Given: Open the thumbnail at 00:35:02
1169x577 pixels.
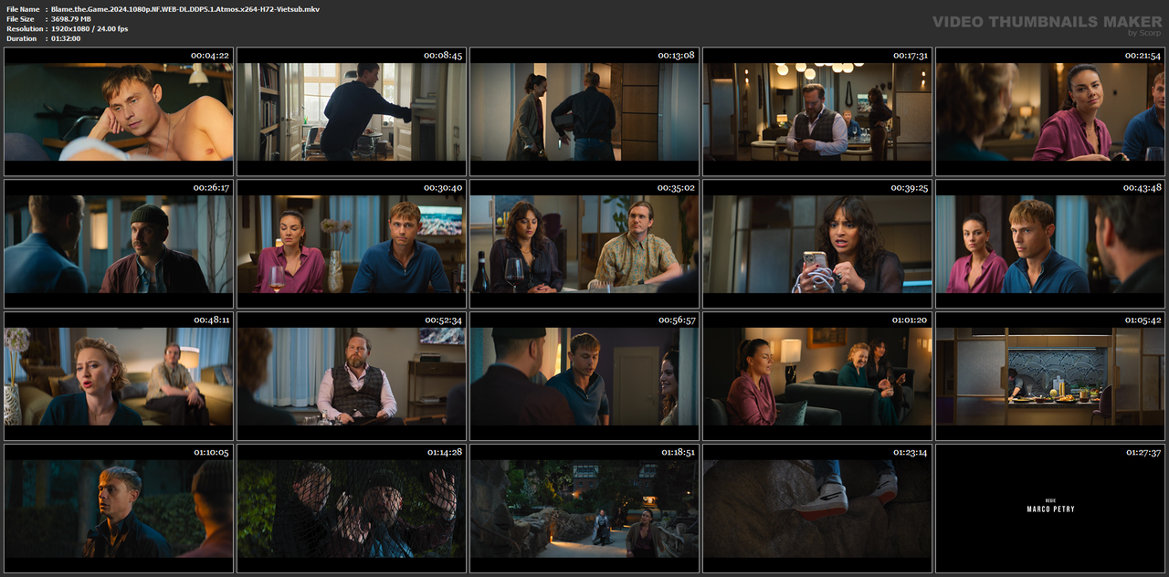Looking at the screenshot, I should click(584, 244).
